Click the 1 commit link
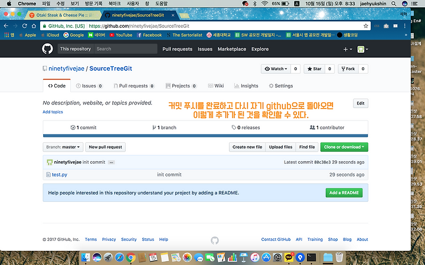 [83, 127]
